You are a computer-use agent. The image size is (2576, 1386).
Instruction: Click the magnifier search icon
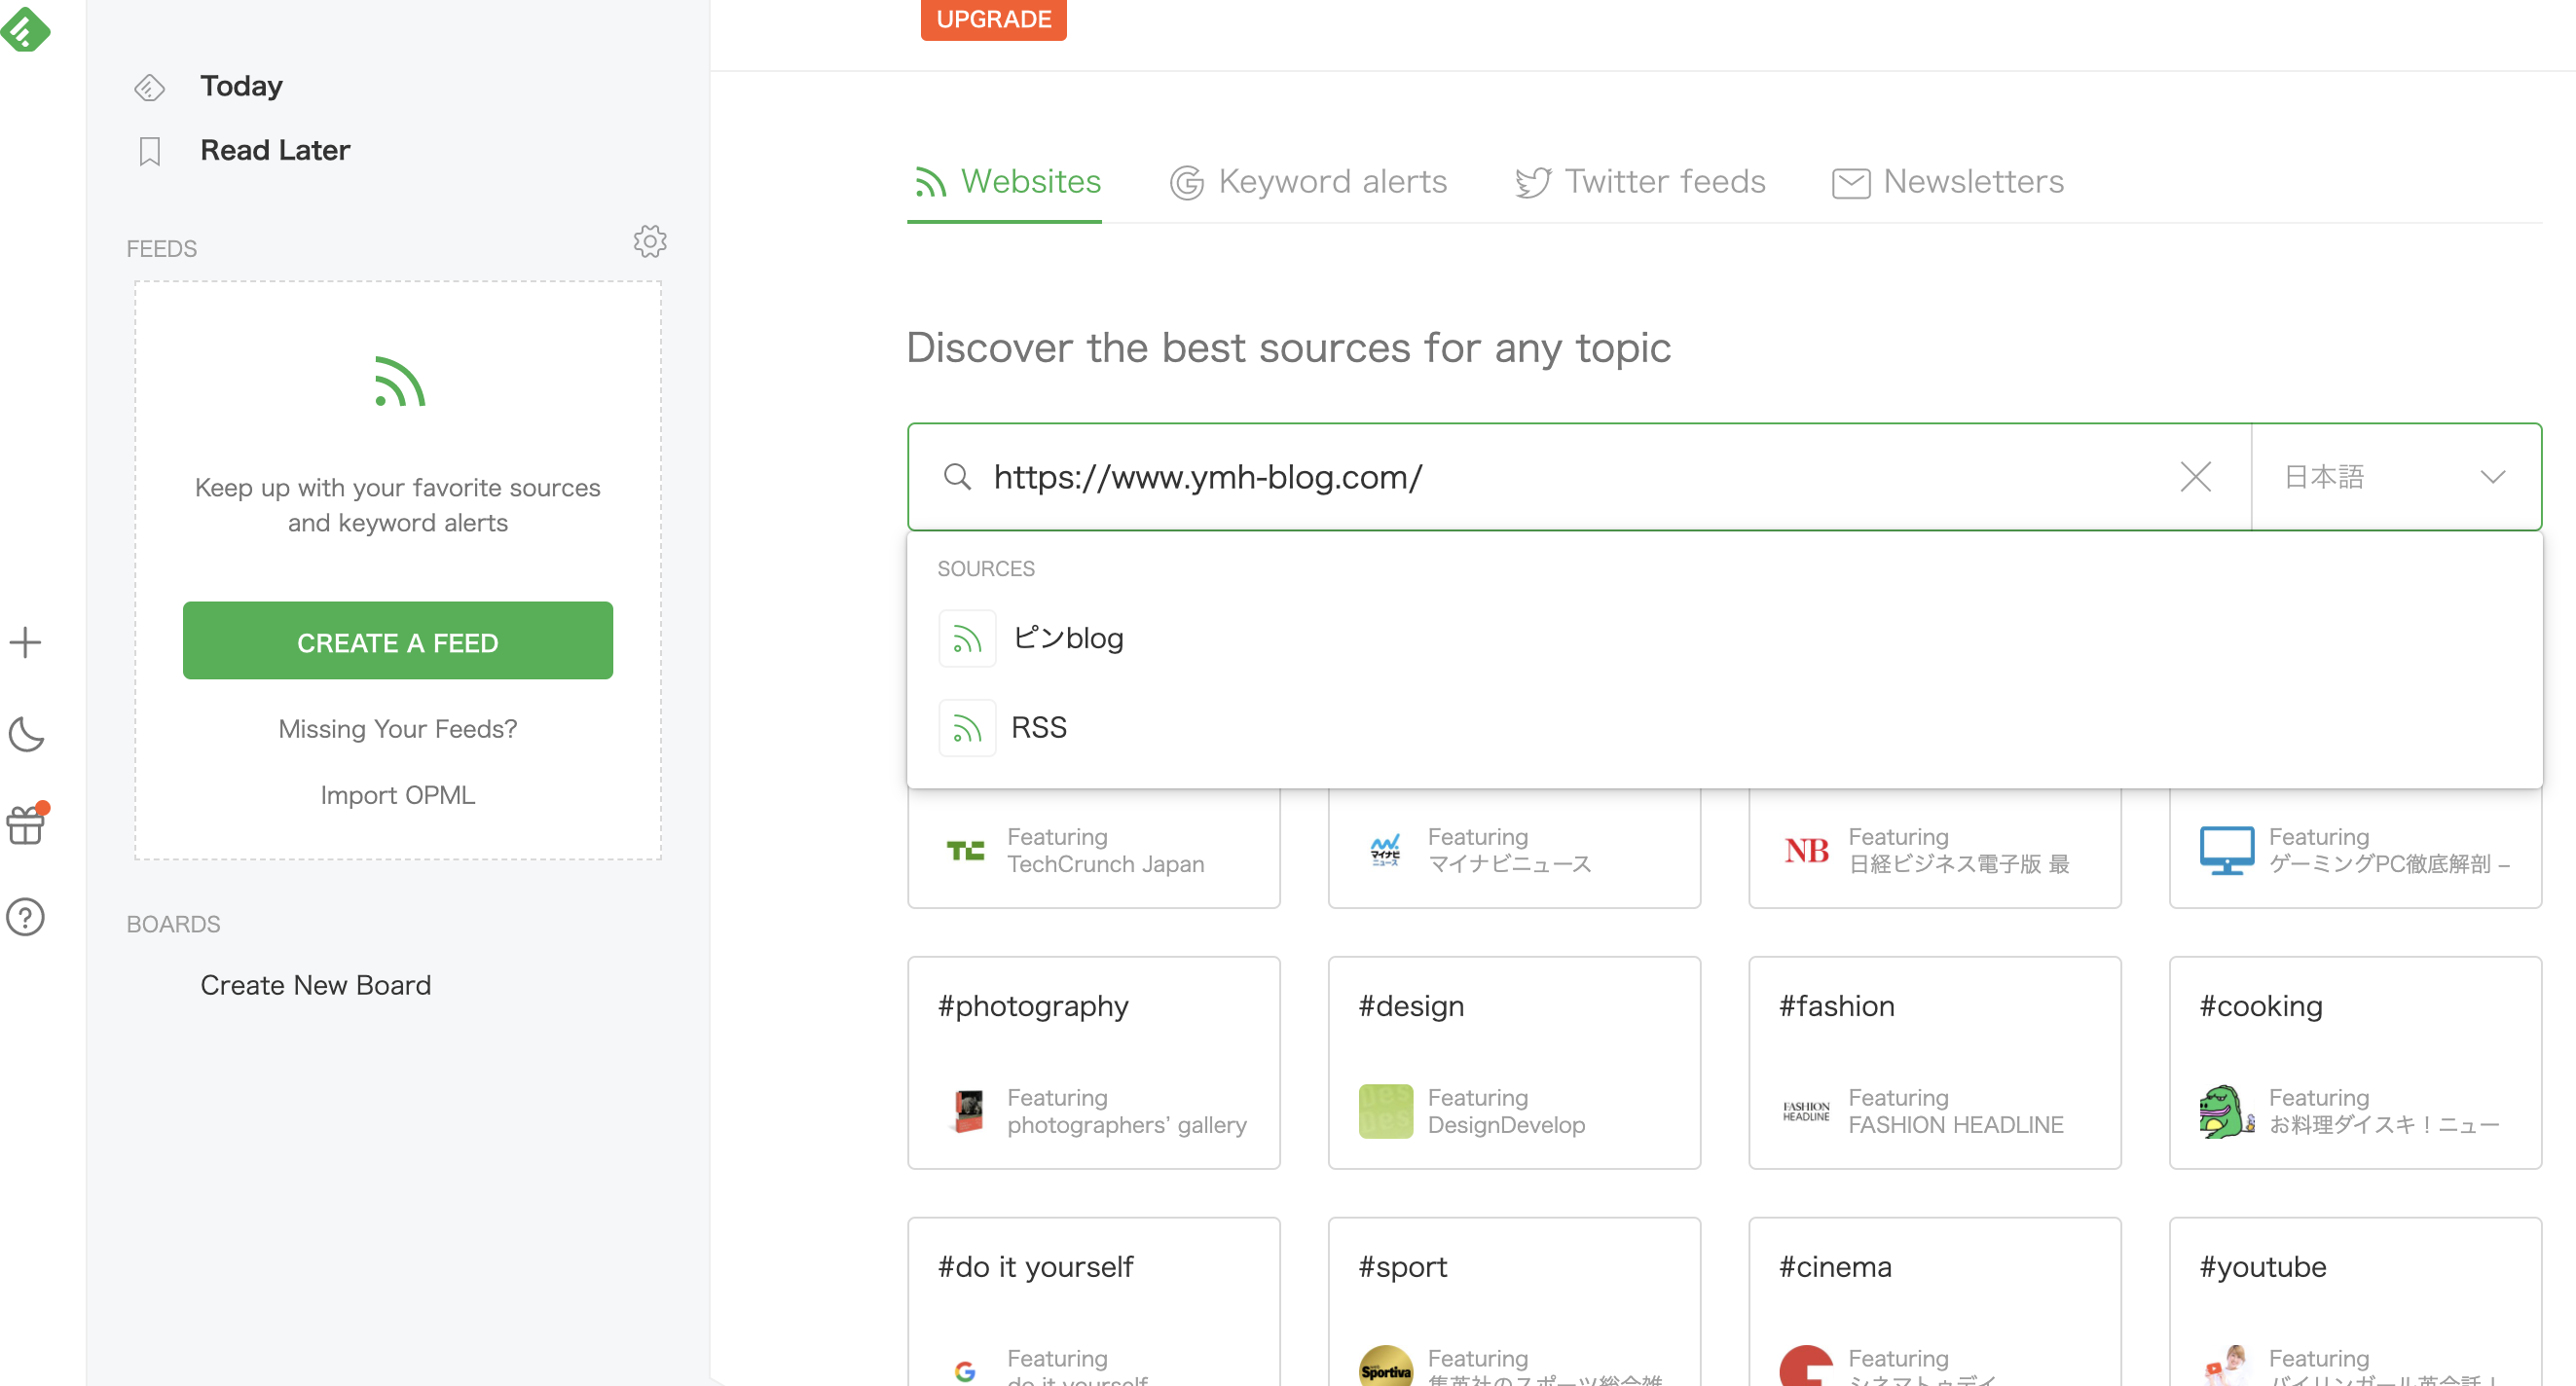pos(957,477)
